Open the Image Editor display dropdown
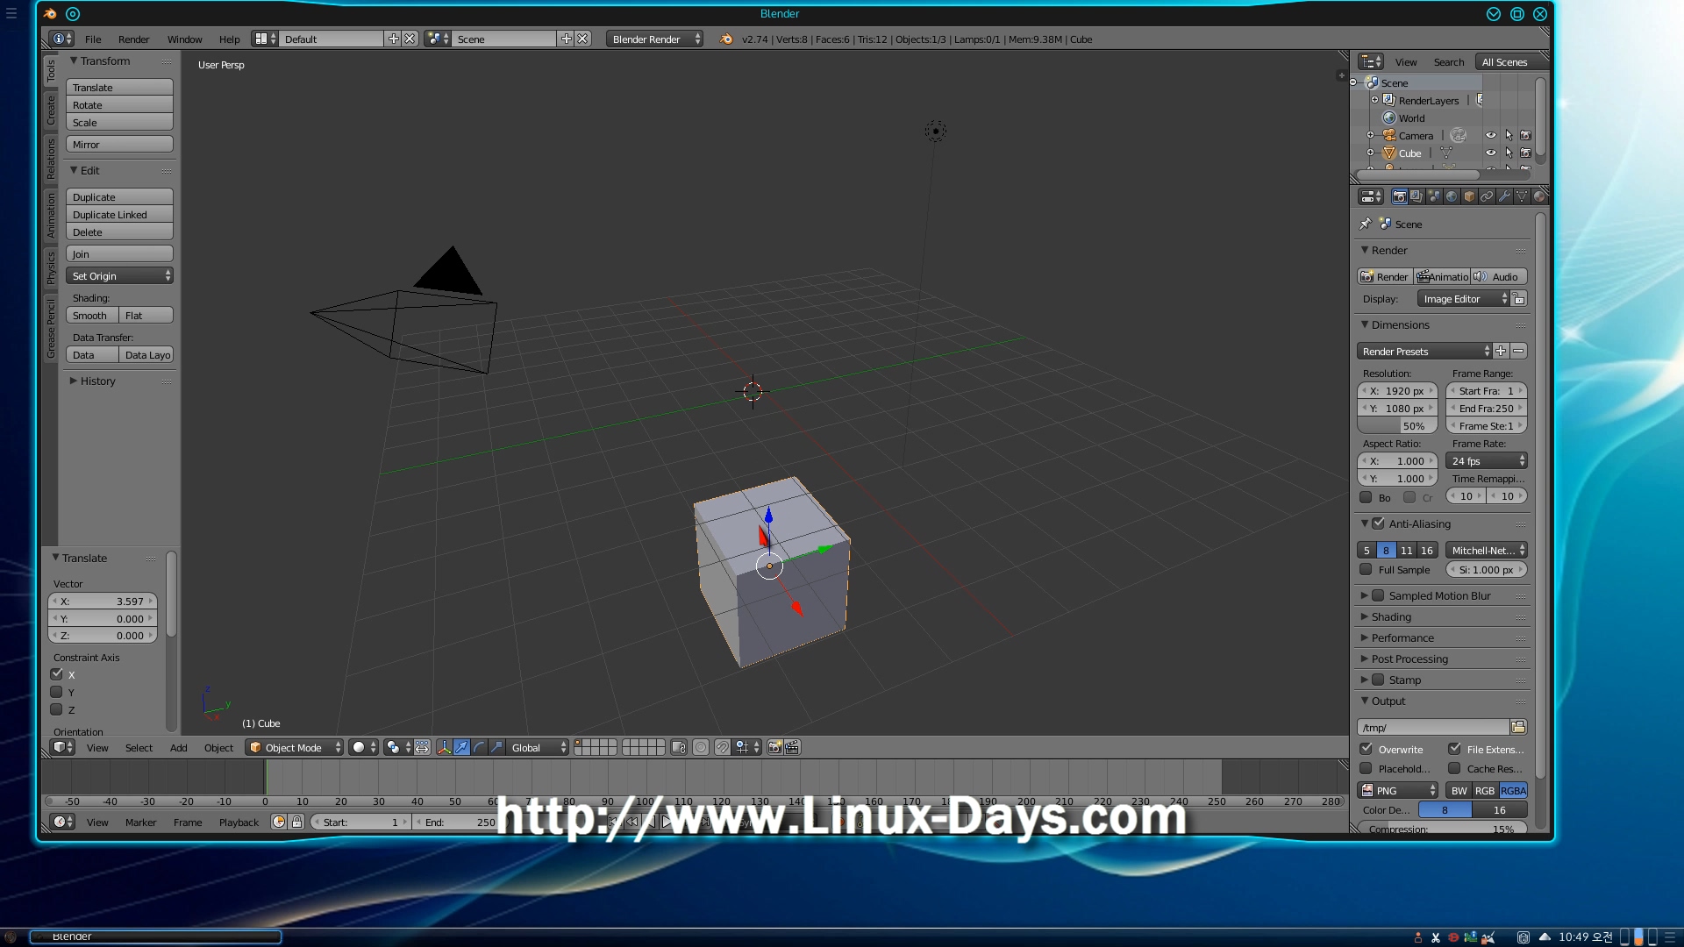The image size is (1684, 947). (1463, 299)
